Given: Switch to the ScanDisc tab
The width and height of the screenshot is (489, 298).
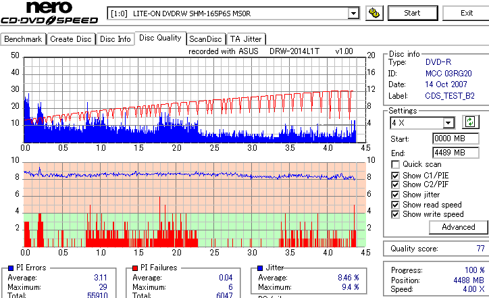Looking at the screenshot, I should point(205,39).
